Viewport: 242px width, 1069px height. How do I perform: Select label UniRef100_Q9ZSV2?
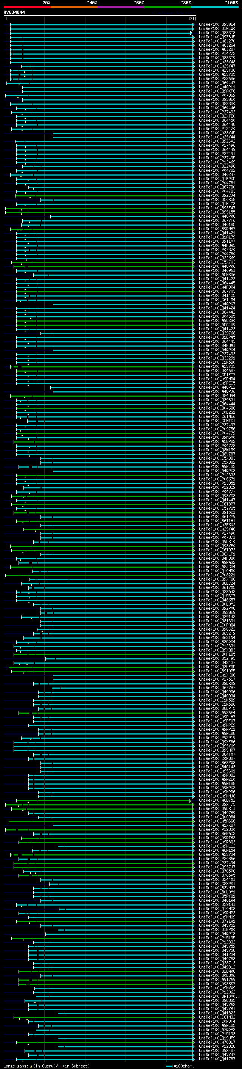(x=217, y=141)
